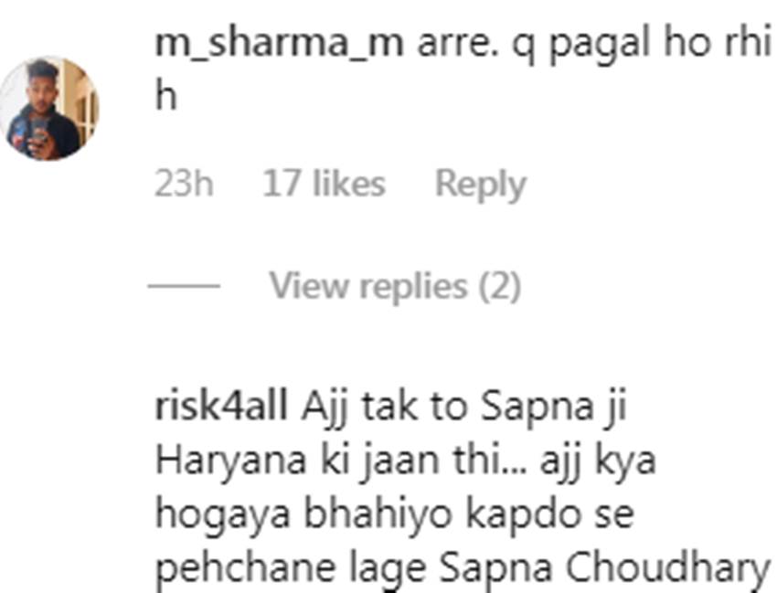Open the risk4all username link
Viewport: 777px width, 593px height.
[x=221, y=407]
